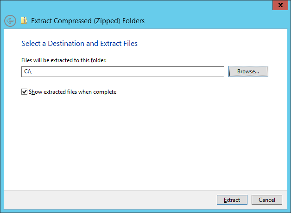Select the word 'Folders' in the dialog title

click(x=133, y=21)
